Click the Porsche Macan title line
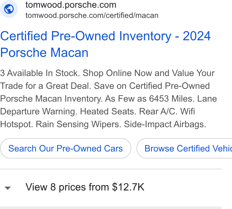 44,52
